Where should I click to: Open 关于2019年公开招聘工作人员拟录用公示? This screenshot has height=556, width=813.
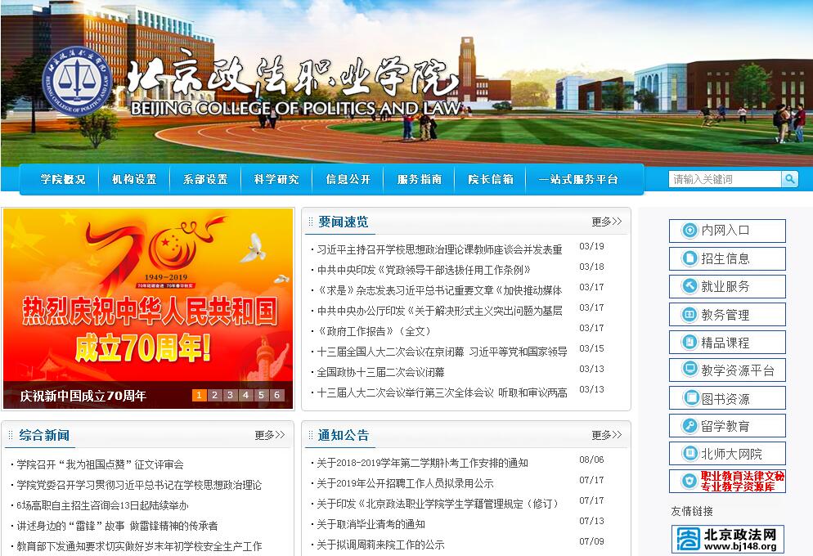click(405, 483)
